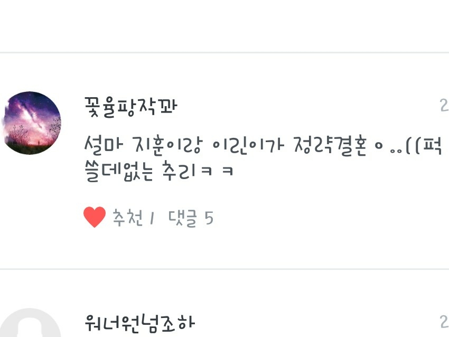The image size is (449, 337).
Task: Click the word 지훈이랑 in the comment
Action: (167, 146)
